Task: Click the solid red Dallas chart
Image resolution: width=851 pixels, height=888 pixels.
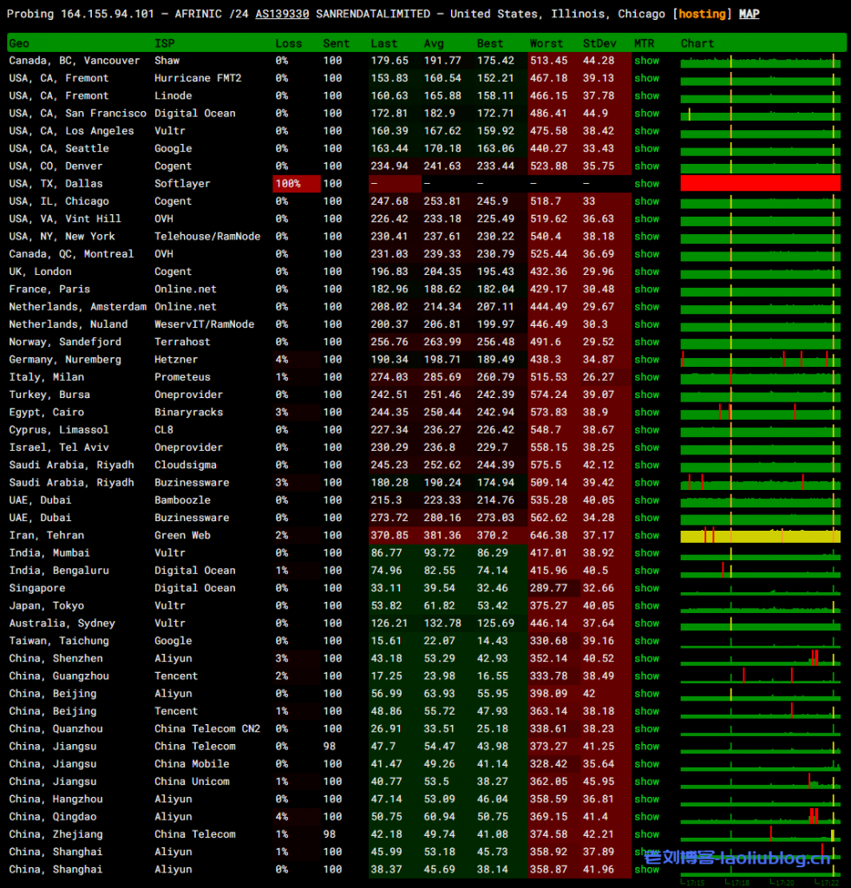Action: click(x=760, y=184)
